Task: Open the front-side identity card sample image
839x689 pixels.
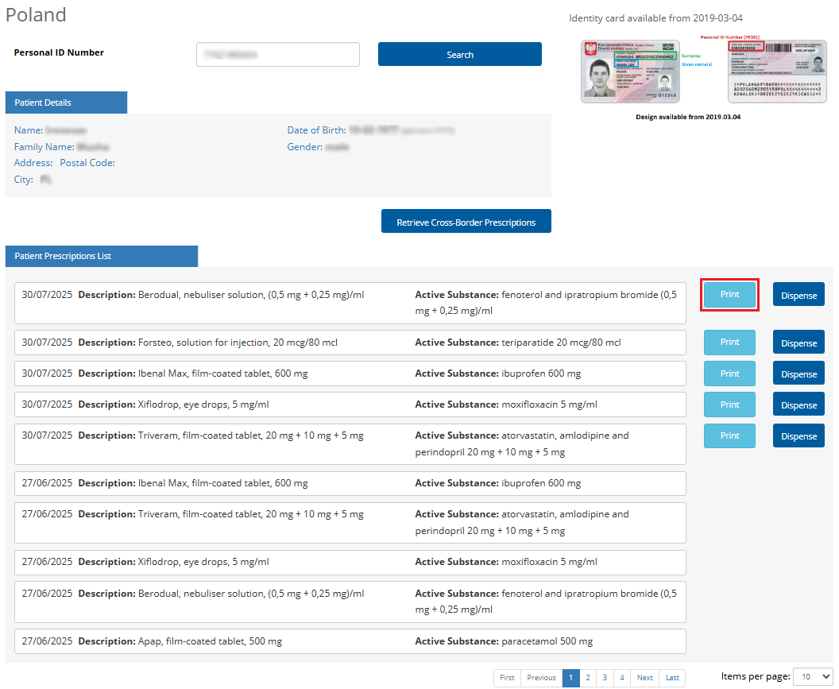Action: click(x=630, y=72)
